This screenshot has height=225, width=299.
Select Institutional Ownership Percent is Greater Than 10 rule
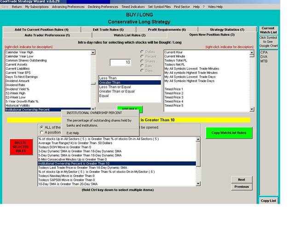[x=117, y=164]
